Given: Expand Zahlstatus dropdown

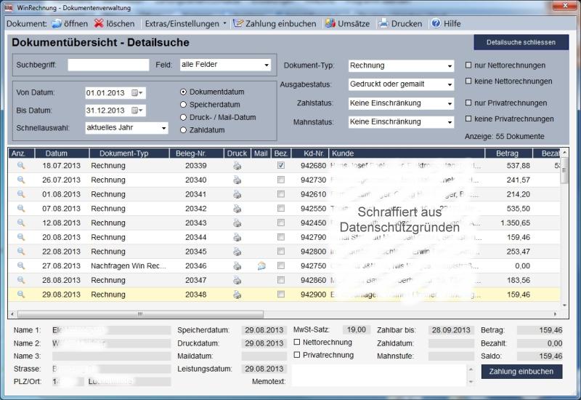Looking at the screenshot, I should (401, 103).
